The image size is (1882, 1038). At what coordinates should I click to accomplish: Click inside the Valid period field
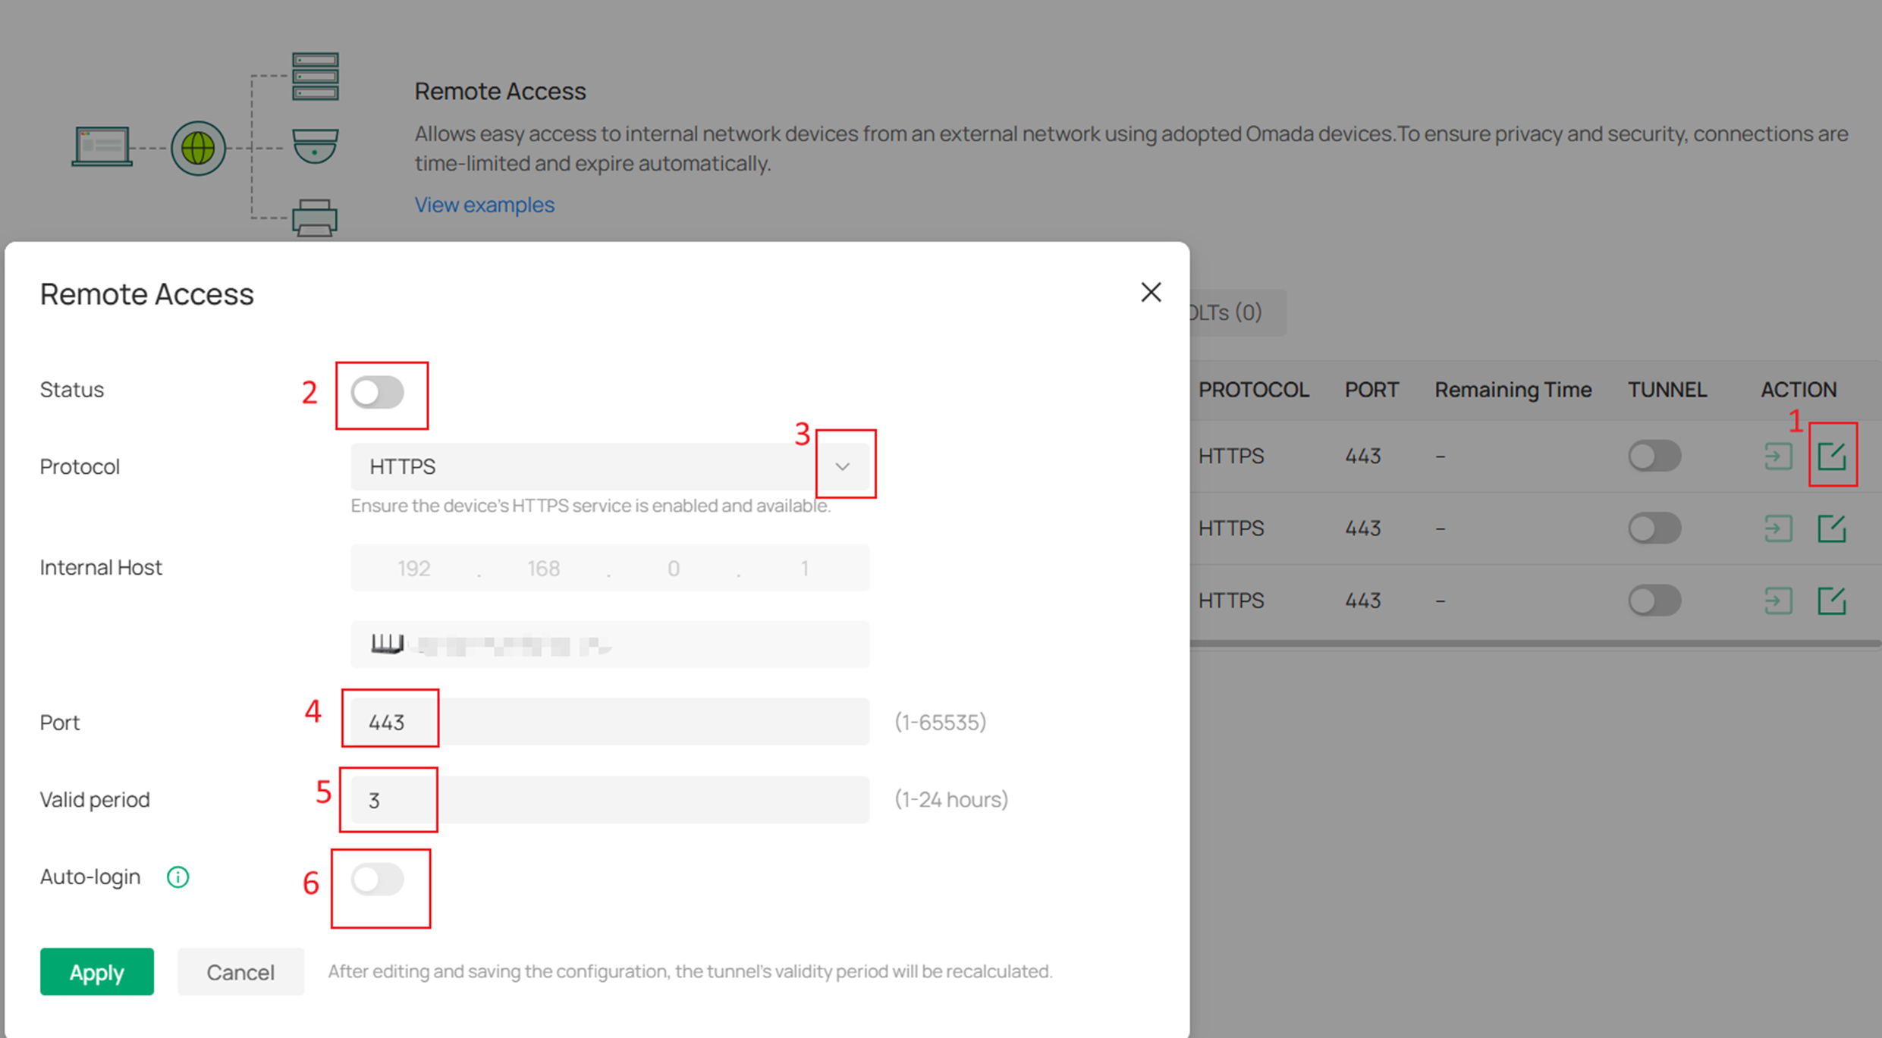389,799
